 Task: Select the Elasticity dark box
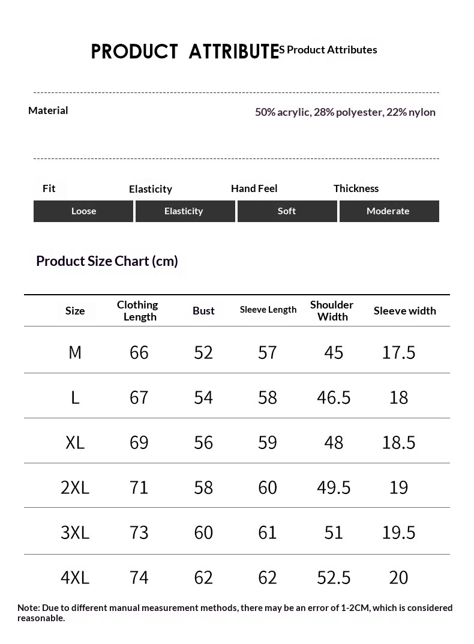click(185, 211)
